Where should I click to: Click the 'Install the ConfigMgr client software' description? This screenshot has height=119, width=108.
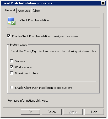(53, 51)
